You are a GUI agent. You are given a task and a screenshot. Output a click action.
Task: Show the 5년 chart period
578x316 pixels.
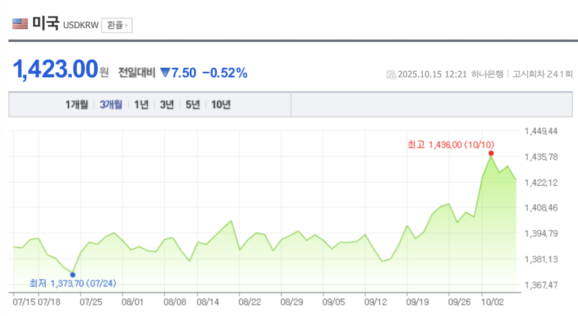[x=192, y=104]
